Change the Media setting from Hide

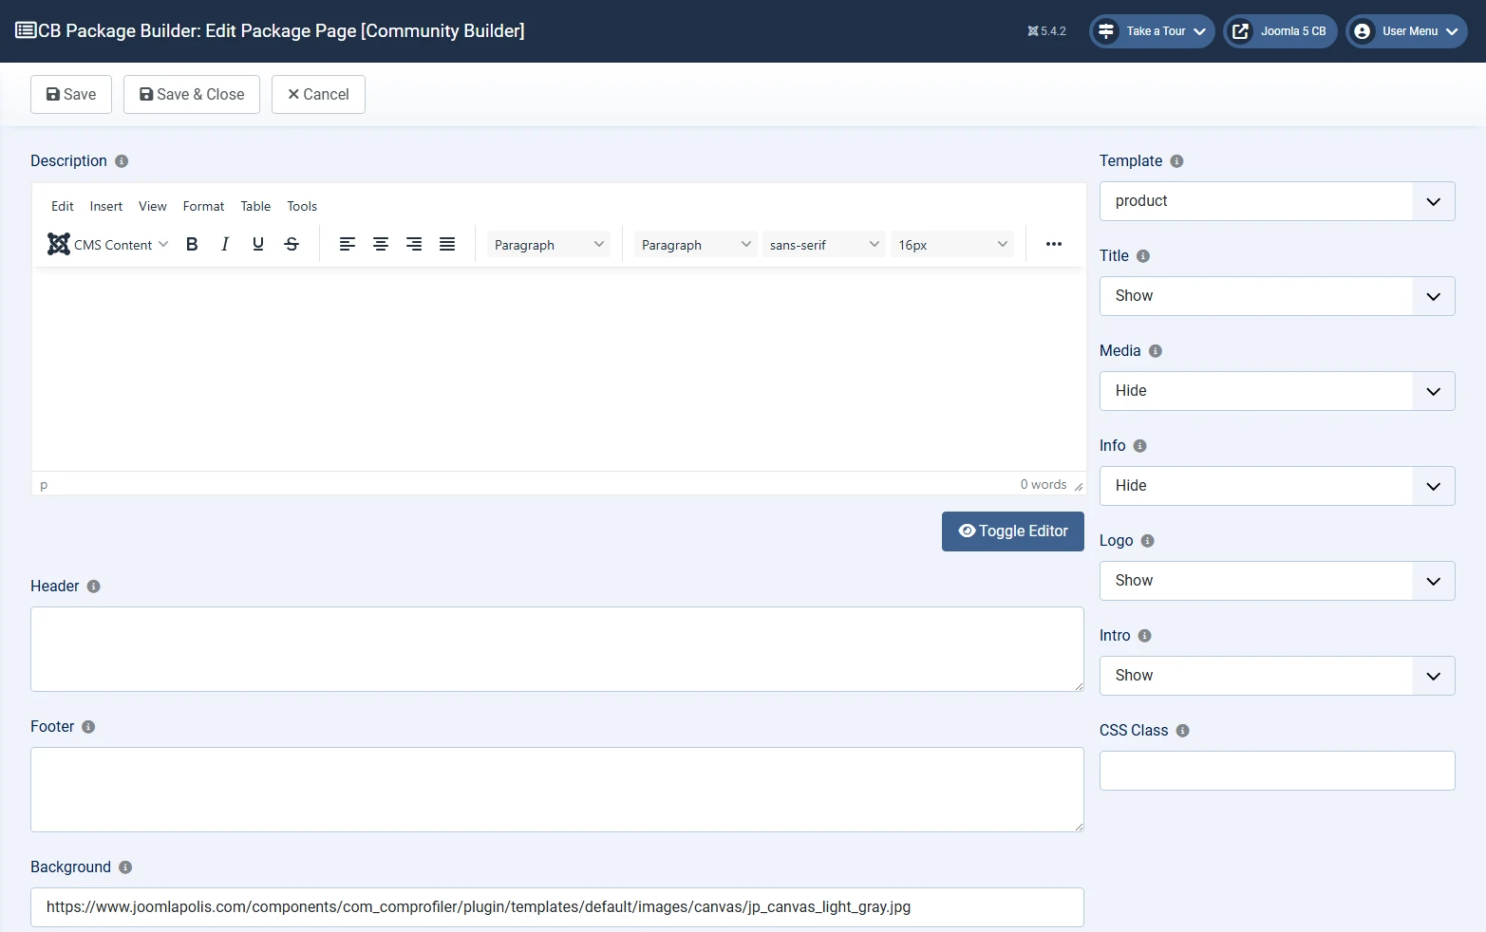[1276, 390]
